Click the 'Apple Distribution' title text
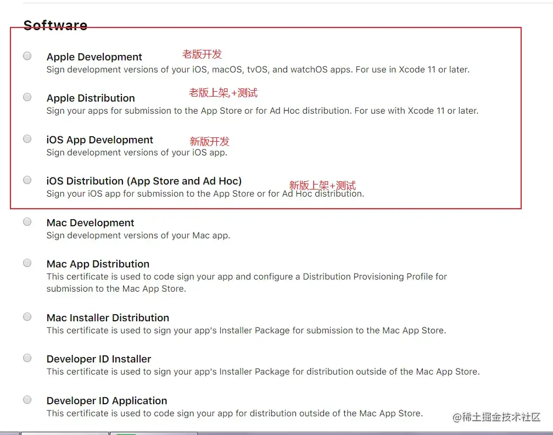The width and height of the screenshot is (553, 435). click(91, 98)
